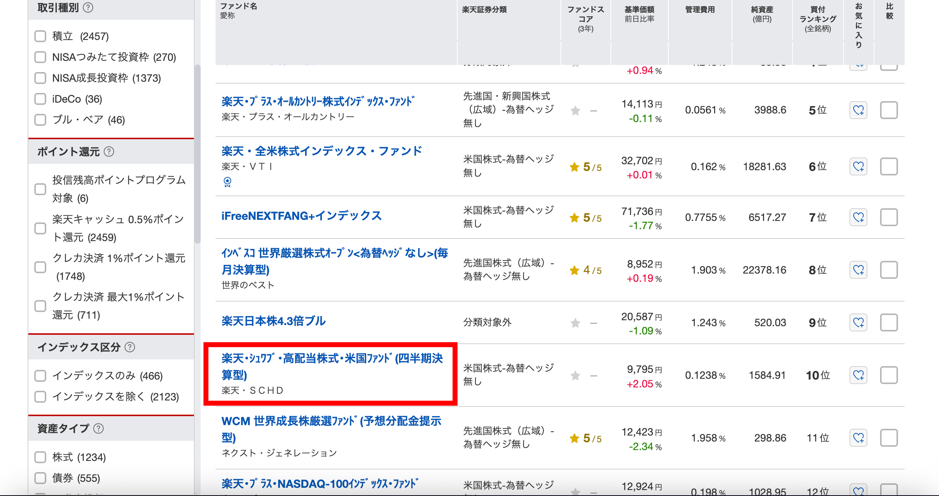
Task: Click star score icon for WCM 世界成長株厳選
Action: tap(574, 438)
